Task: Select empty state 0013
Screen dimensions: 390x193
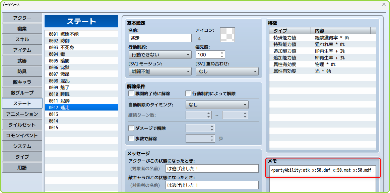Action: pyautogui.click(x=81, y=114)
